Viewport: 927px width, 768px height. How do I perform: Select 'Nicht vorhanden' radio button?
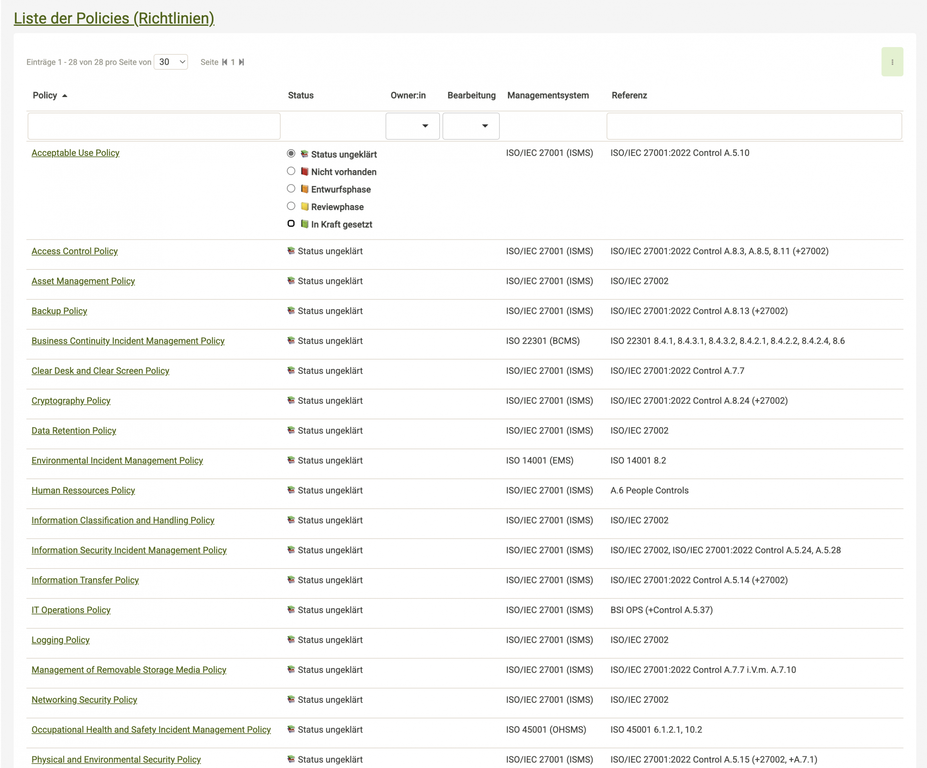click(x=291, y=171)
